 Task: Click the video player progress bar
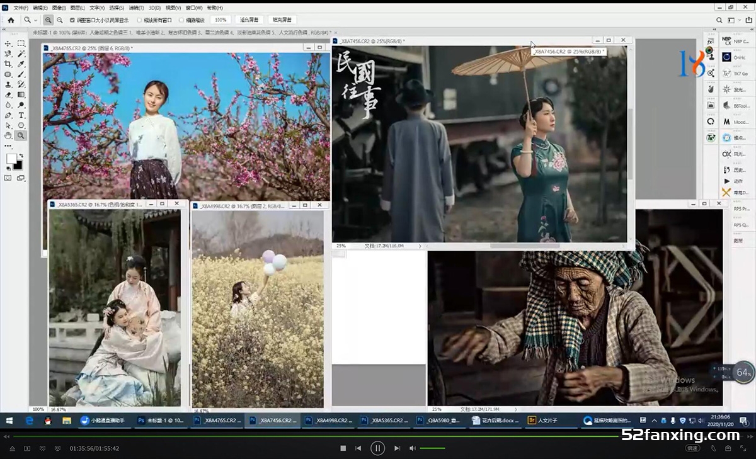pyautogui.click(x=378, y=436)
